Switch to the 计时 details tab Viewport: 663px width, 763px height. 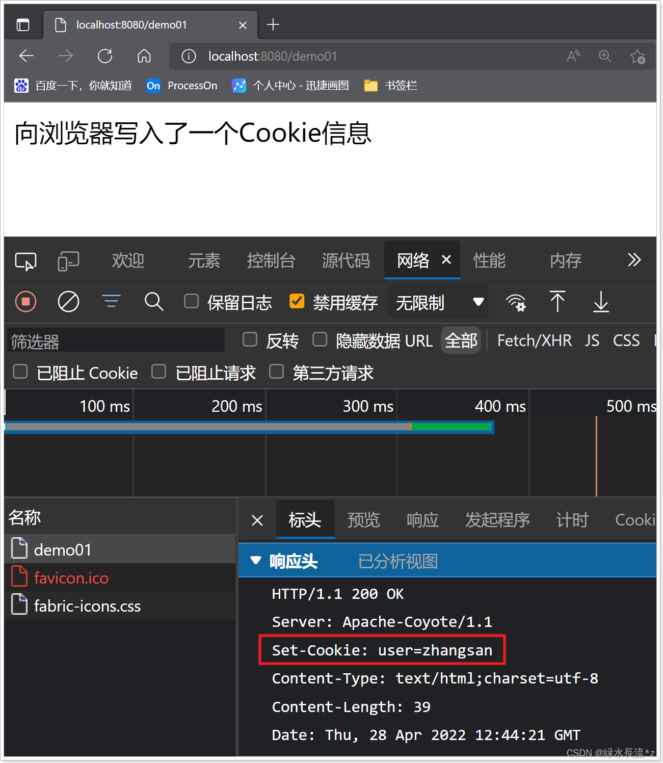(x=572, y=520)
